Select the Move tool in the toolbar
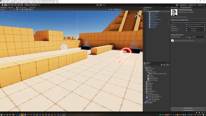Image resolution: width=206 pixels, height=116 pixels. pyautogui.click(x=6, y=5)
